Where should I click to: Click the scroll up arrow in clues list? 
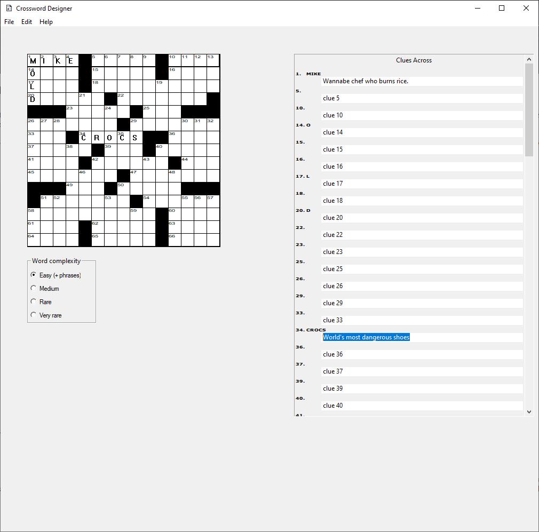pyautogui.click(x=529, y=59)
